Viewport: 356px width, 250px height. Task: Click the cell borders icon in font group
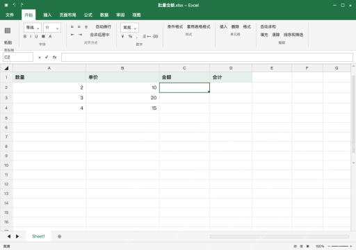43,36
